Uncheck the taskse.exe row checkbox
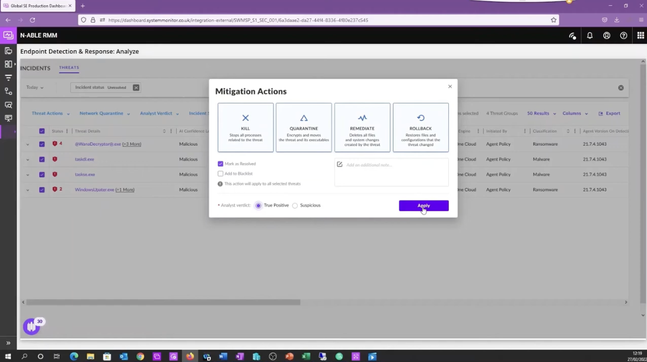Image resolution: width=647 pixels, height=362 pixels. pyautogui.click(x=42, y=174)
